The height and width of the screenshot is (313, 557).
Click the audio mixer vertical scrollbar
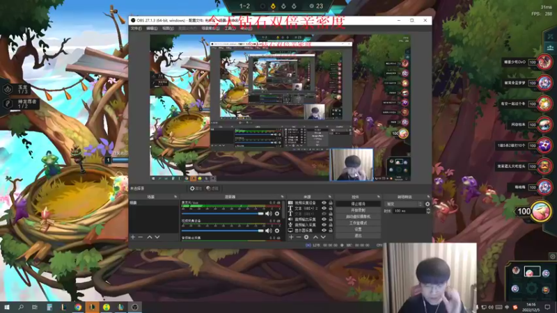coord(283,211)
